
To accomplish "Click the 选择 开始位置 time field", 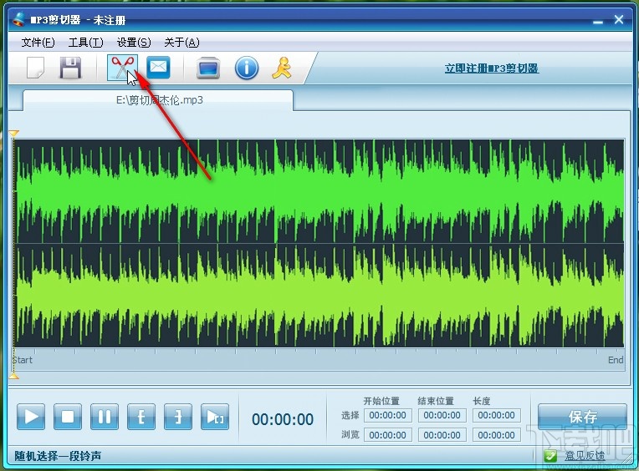I will [387, 415].
